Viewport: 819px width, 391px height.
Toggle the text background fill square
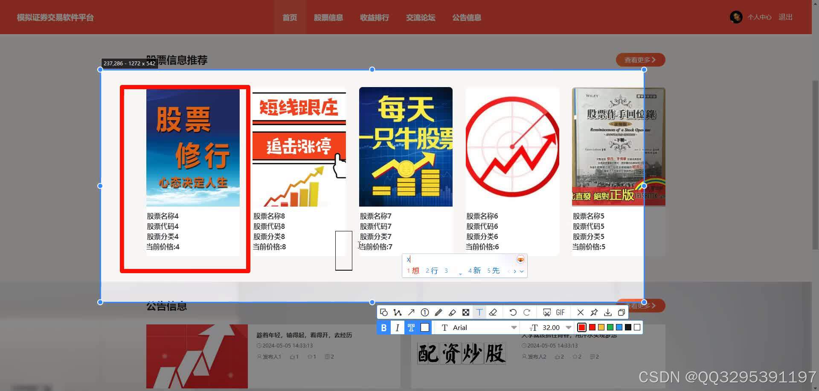425,327
